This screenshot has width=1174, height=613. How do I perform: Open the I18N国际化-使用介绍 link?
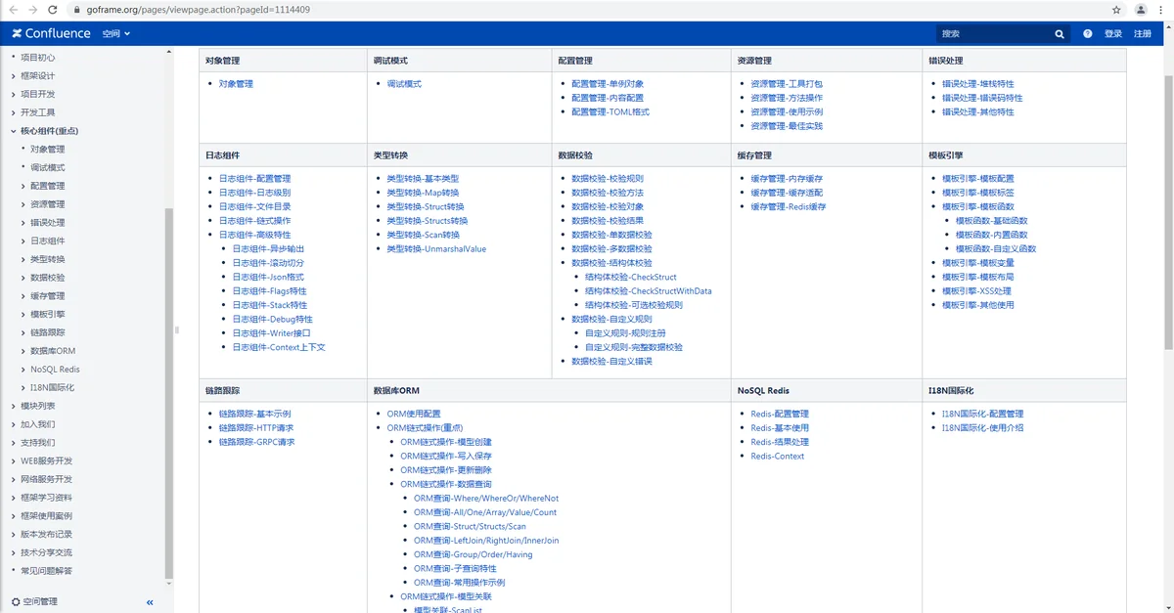(983, 428)
